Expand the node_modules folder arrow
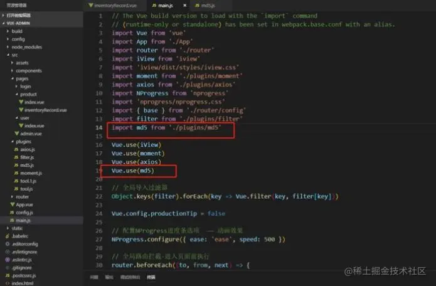 point(8,47)
